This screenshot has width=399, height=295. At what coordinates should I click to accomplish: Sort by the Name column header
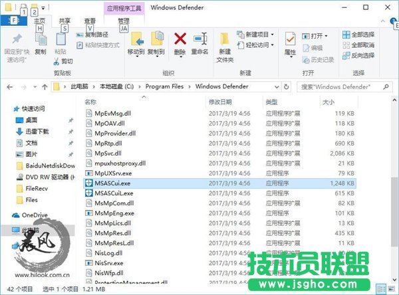[x=90, y=102]
